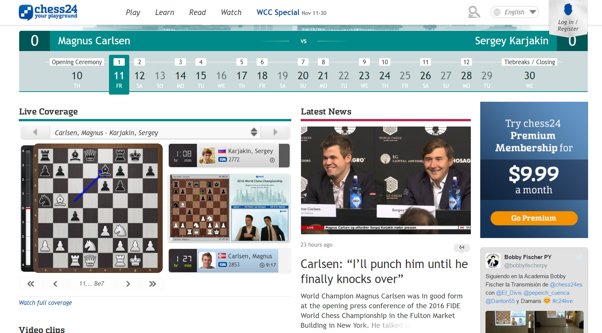
Task: Click the 11... Be7 move label
Action: click(92, 284)
